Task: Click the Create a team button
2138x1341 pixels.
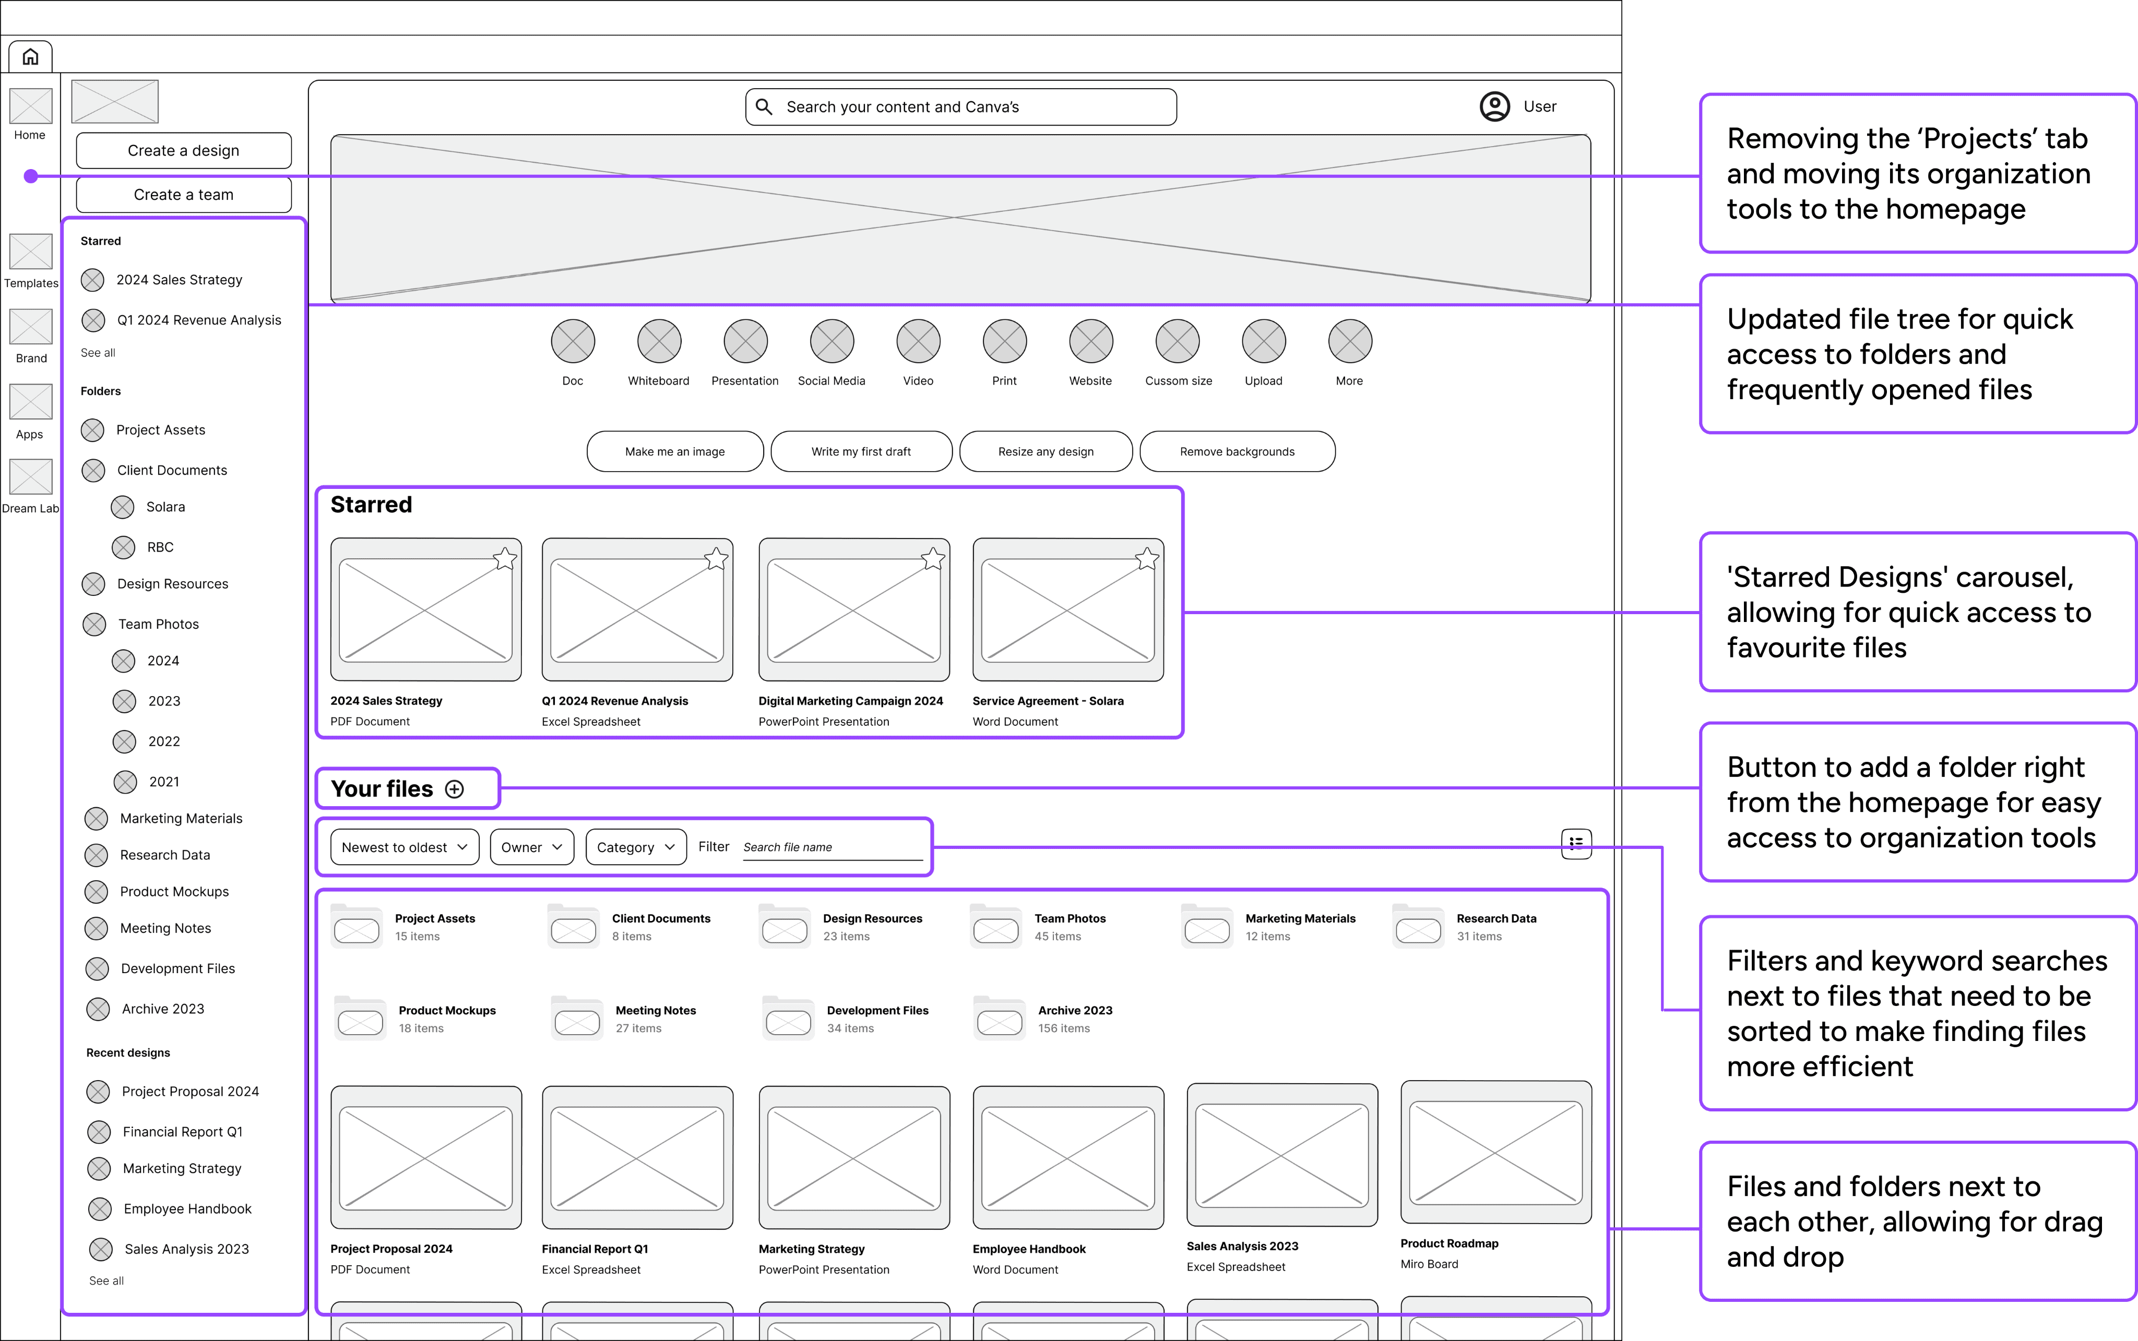Action: pos(184,194)
